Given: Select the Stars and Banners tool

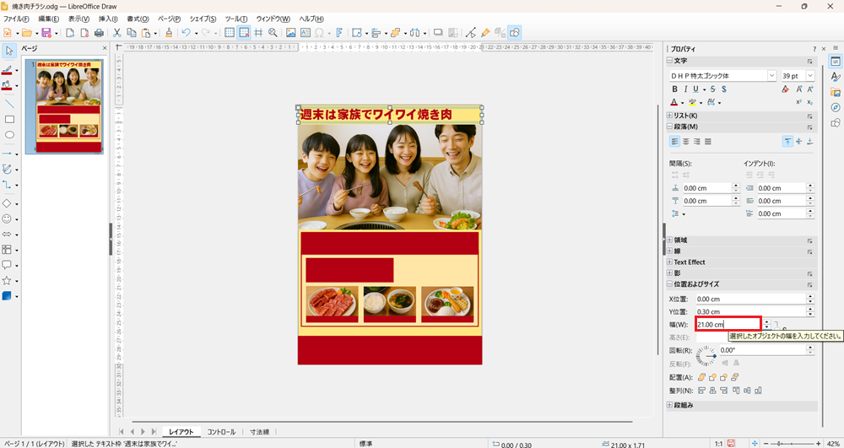Looking at the screenshot, I should pos(7,281).
